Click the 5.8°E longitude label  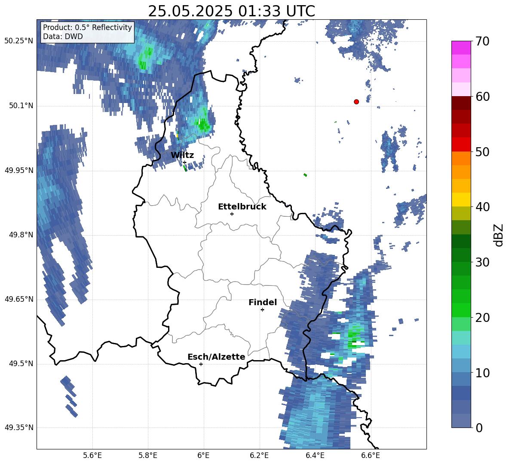pos(148,456)
